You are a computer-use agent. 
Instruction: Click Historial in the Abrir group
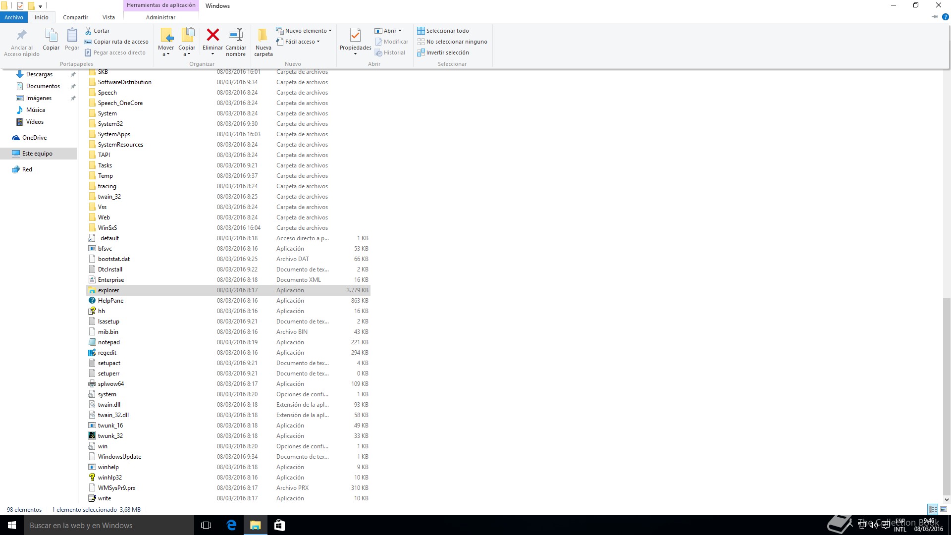pyautogui.click(x=390, y=53)
